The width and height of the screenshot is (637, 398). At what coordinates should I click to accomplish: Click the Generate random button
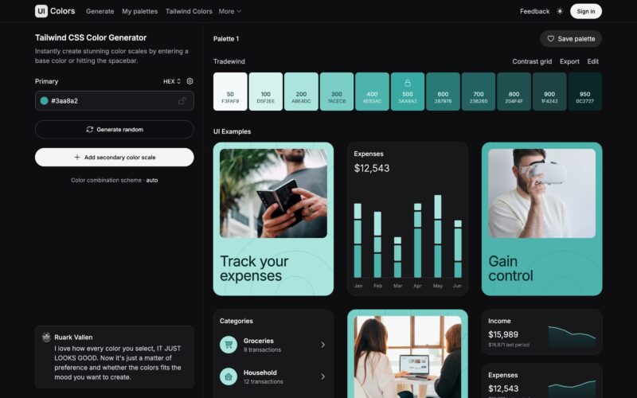click(114, 130)
